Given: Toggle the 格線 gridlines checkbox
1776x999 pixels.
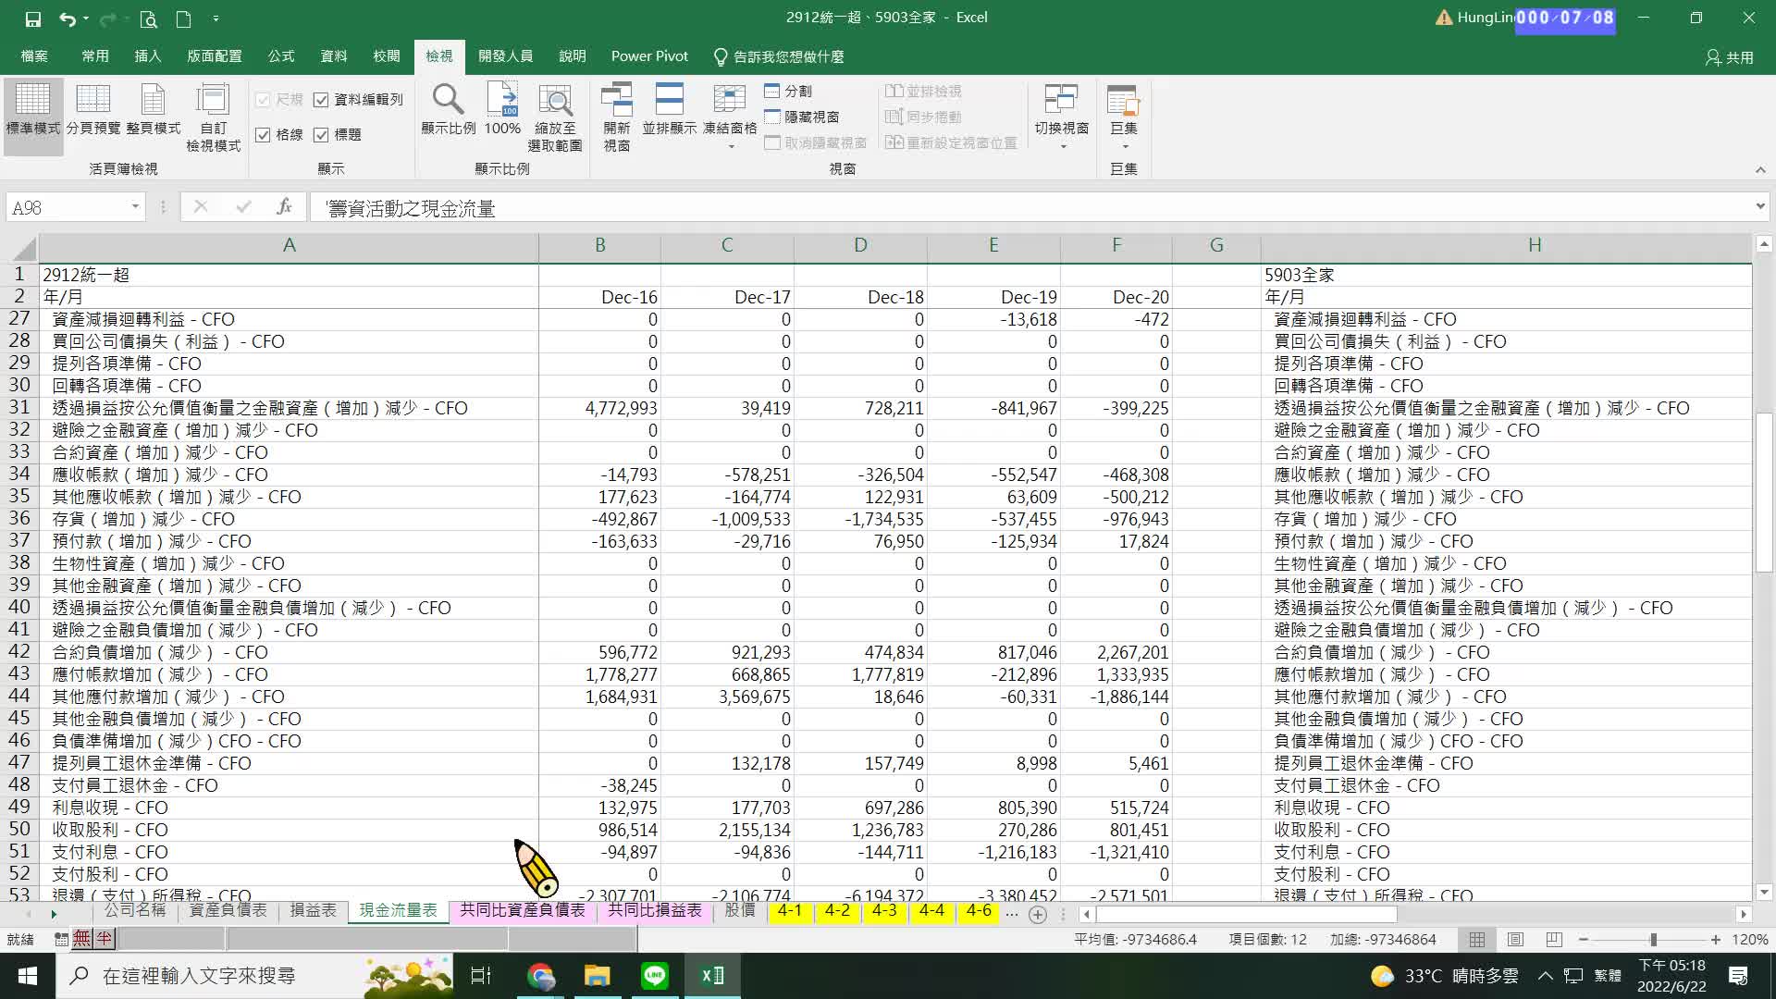Looking at the screenshot, I should (263, 135).
